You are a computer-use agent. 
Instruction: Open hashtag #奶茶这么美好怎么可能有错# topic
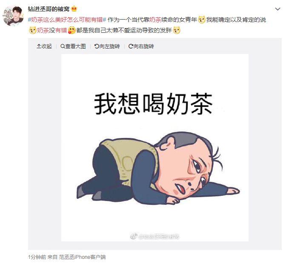tap(67, 20)
